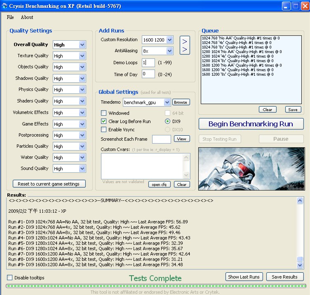Click the Time of Day field
The width and height of the screenshot is (310, 295).
click(148, 74)
